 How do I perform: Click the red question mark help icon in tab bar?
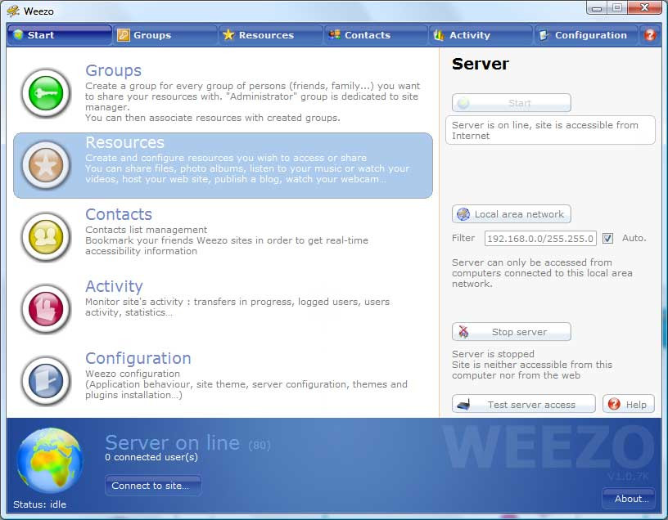pos(650,35)
